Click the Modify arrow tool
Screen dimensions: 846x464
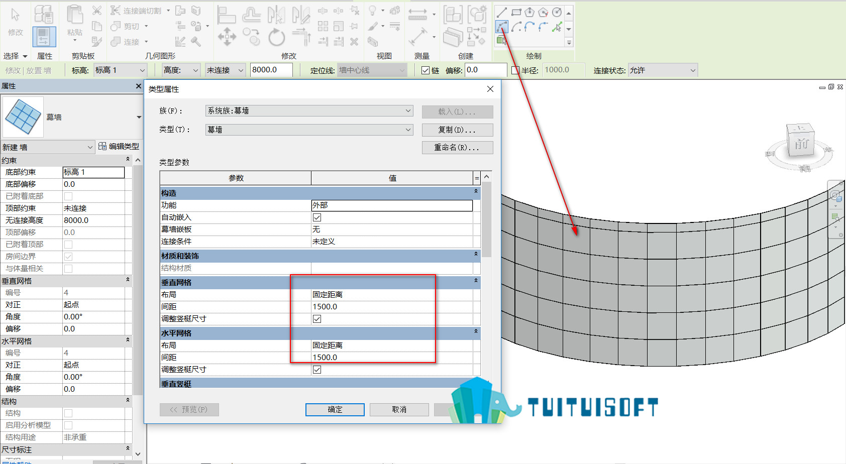16,15
